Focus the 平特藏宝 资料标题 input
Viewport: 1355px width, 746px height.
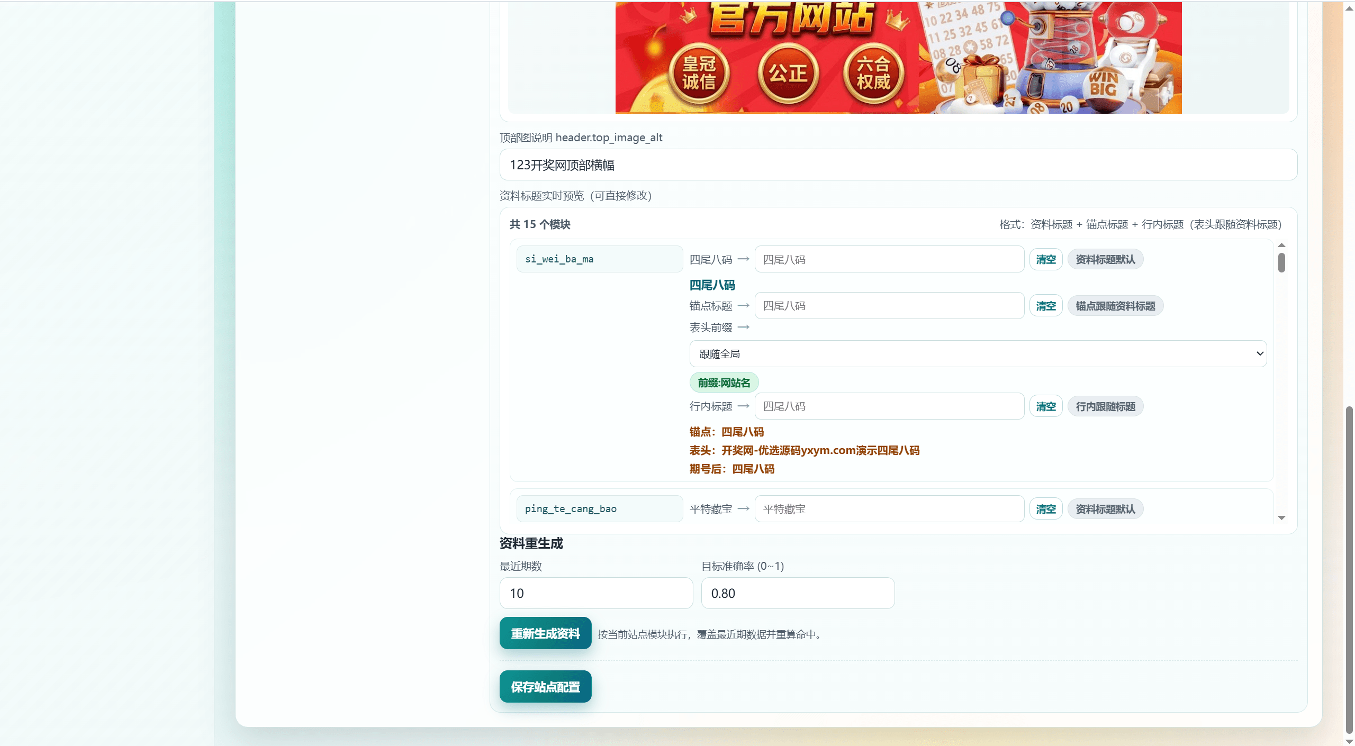[x=889, y=509]
